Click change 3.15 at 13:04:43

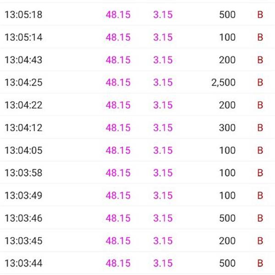[x=163, y=60]
